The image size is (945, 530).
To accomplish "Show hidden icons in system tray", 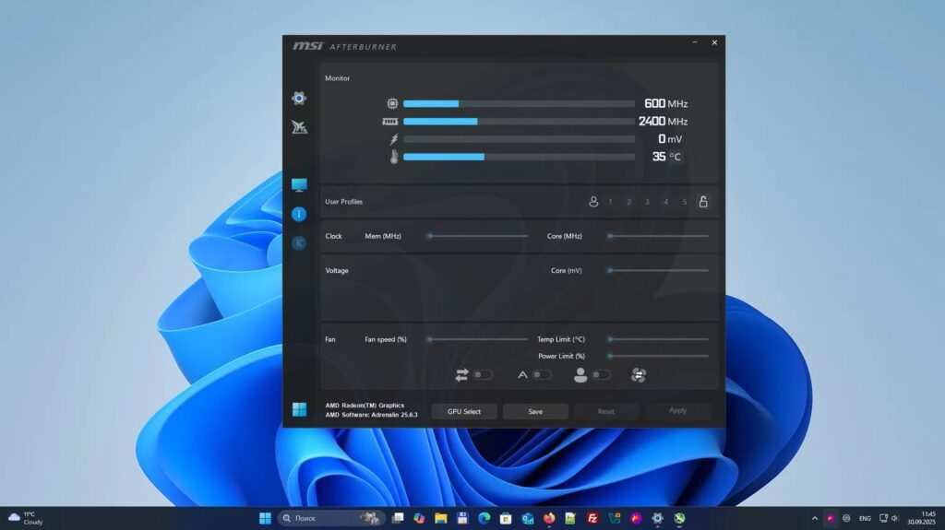I will [814, 518].
